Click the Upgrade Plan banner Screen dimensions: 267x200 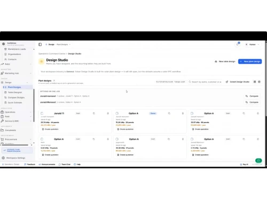[17, 150]
